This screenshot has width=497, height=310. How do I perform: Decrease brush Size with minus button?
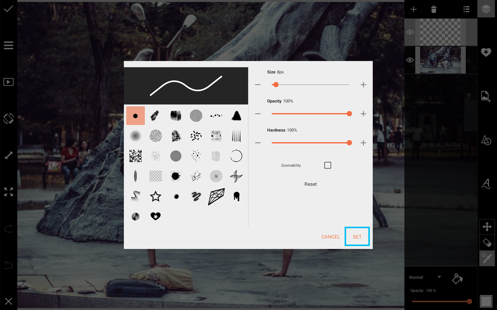(258, 84)
